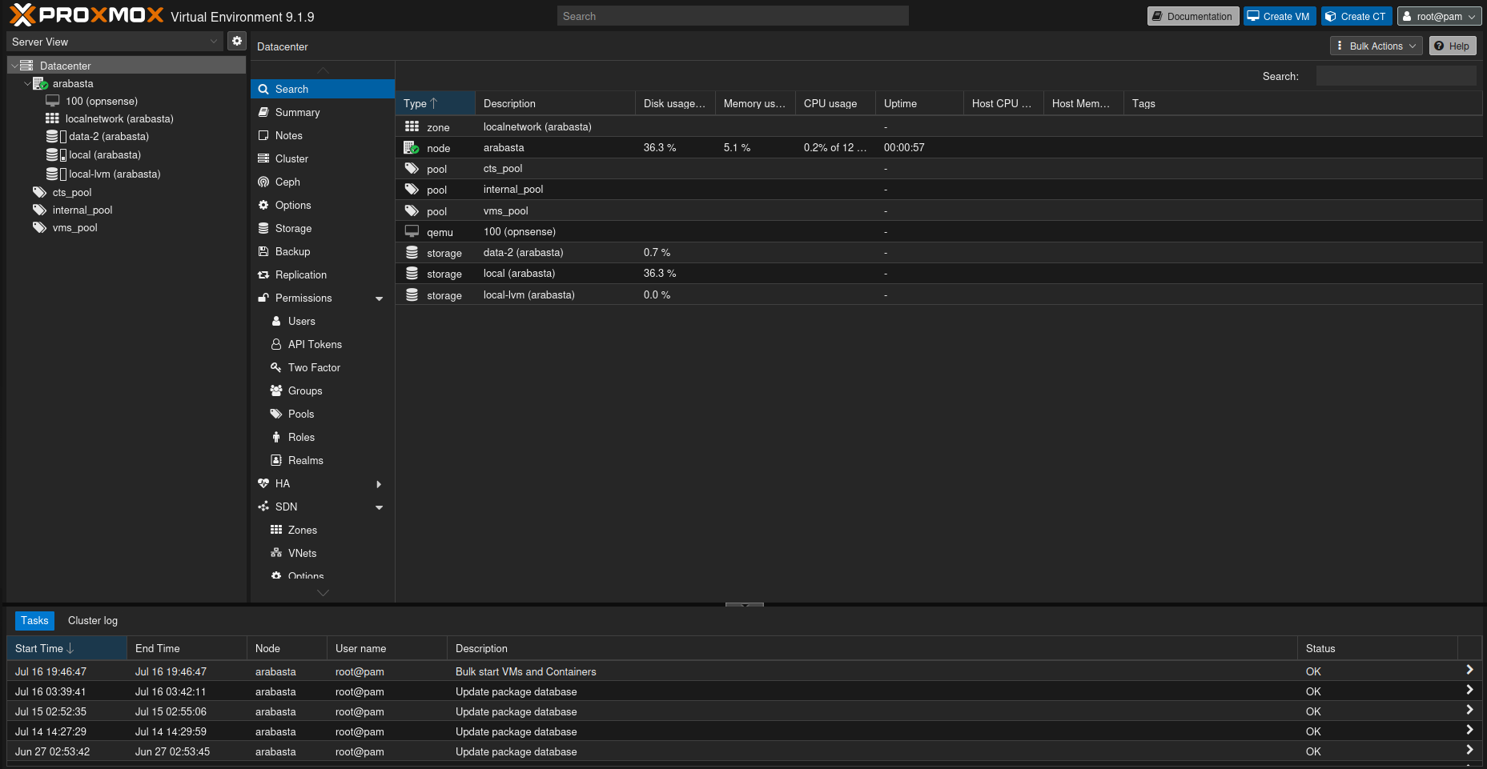Click the Two Factor key icon

276,367
